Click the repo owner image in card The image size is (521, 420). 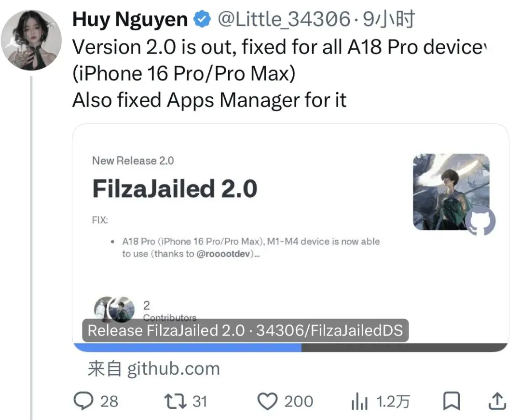pos(451,192)
